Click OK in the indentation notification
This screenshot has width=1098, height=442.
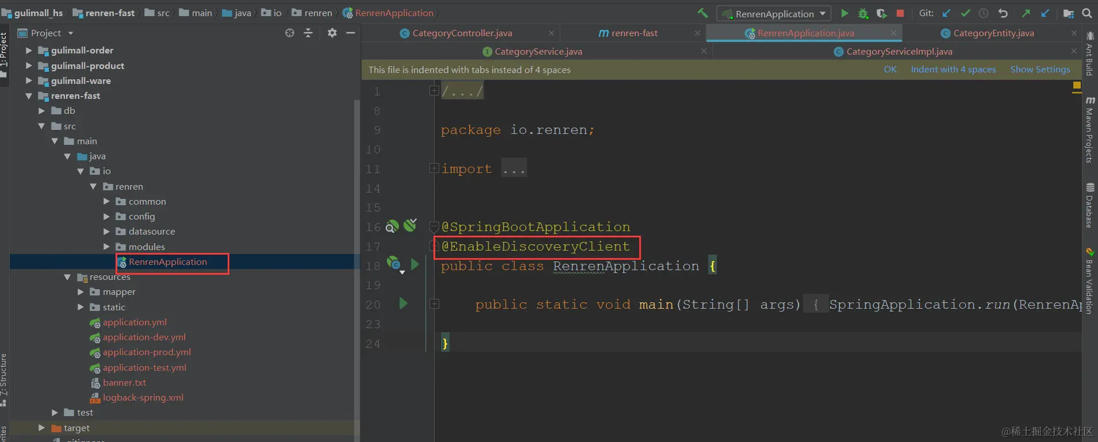[x=890, y=70]
